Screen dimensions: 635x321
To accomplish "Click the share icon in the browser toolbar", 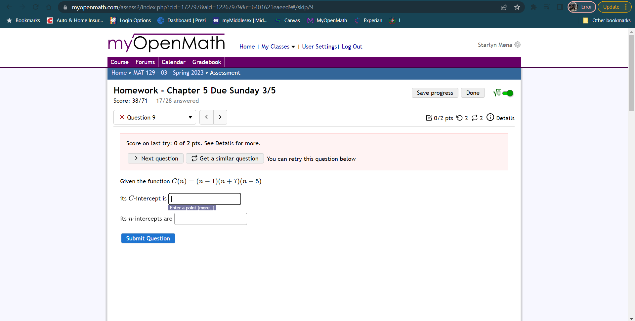I will click(504, 7).
